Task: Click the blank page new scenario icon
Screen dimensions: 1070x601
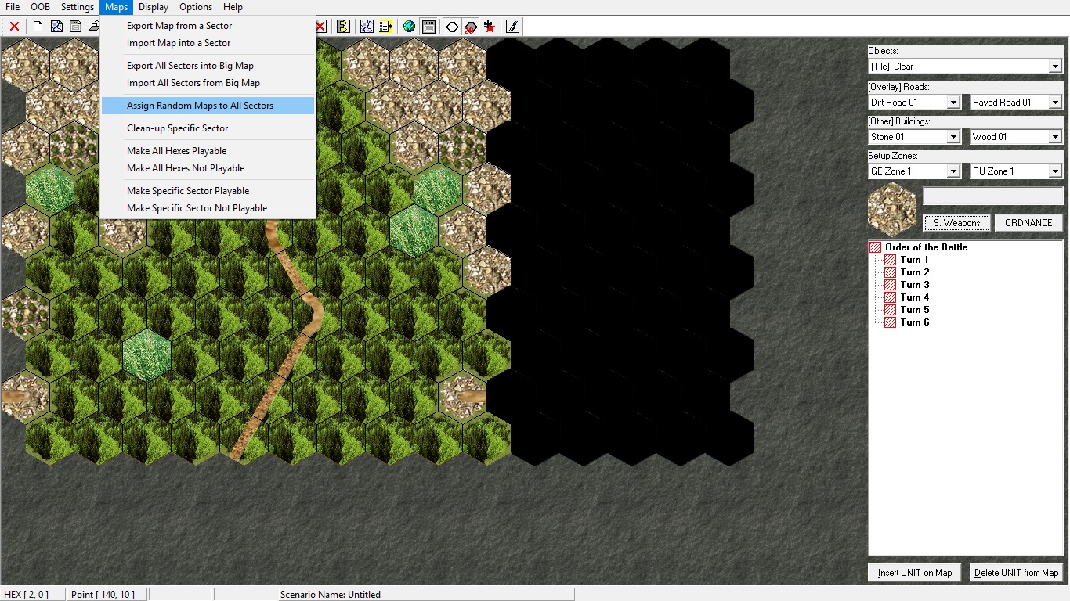Action: [38, 27]
